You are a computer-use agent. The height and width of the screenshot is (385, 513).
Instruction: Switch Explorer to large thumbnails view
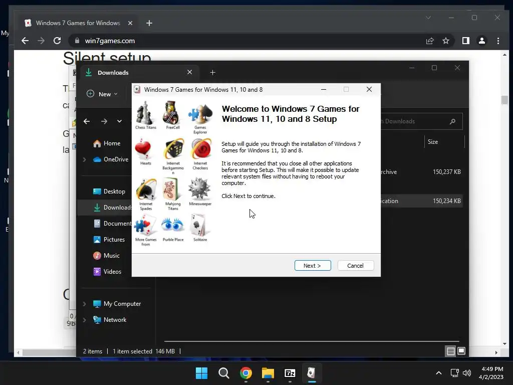[461, 351]
